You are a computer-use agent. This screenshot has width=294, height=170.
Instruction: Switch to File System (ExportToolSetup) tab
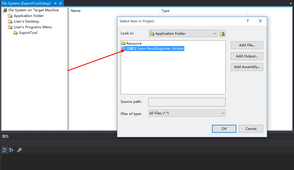(x=26, y=3)
